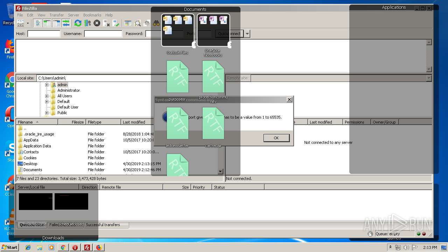The image size is (448, 252).
Task: Select Default User in the local tree
Action: (x=68, y=107)
